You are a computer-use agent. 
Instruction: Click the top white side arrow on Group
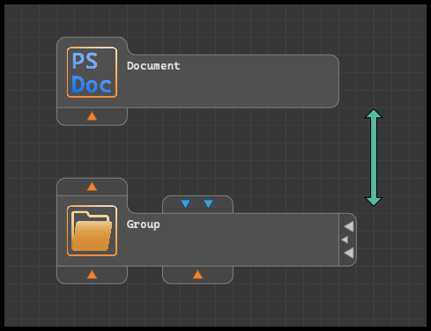tap(349, 226)
